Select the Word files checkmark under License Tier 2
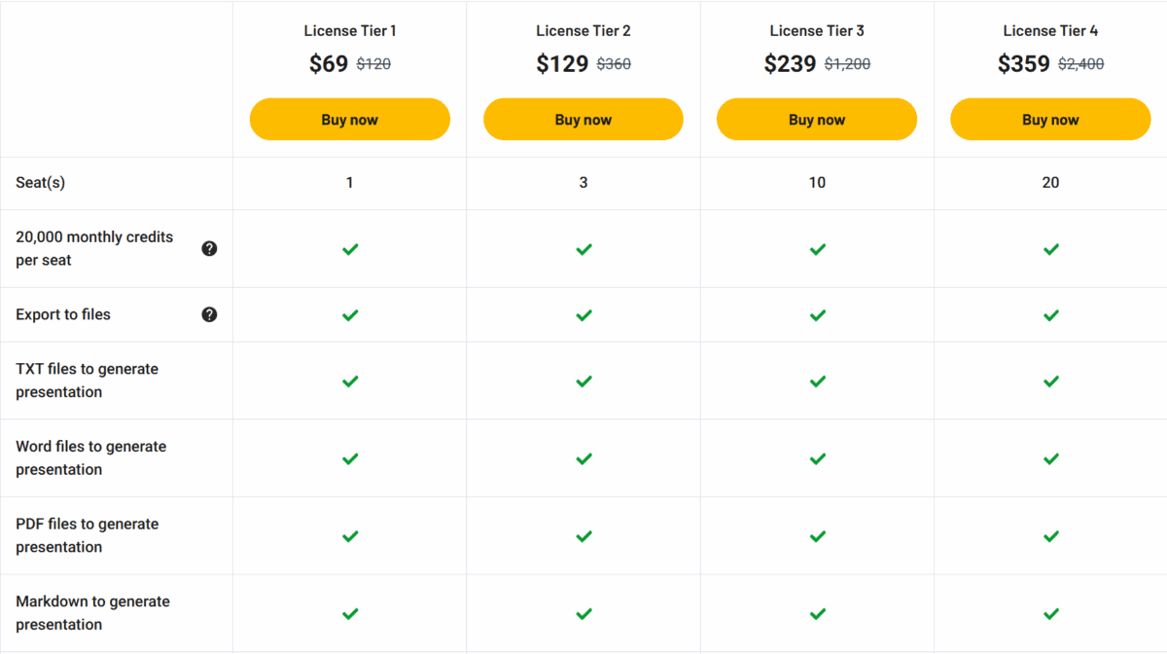1167x654 pixels. [583, 457]
